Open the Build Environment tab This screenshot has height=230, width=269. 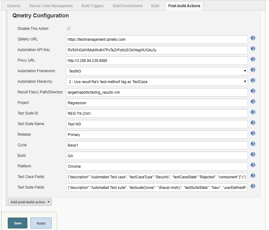(128, 6)
